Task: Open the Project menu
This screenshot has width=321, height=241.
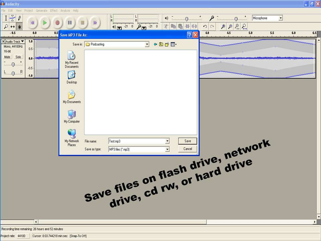Action: pos(28,10)
